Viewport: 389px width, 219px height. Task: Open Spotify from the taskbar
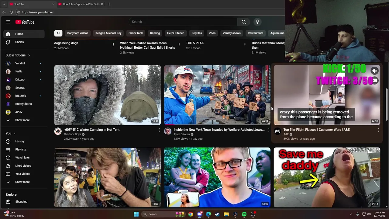point(244,214)
